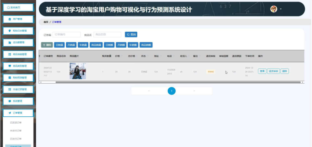Focus the 商品名称 search field
The width and height of the screenshot is (312, 147).
107,35
